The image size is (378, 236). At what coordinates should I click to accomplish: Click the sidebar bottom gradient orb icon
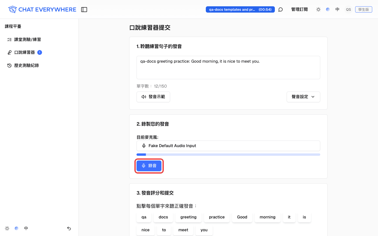pyautogui.click(x=17, y=228)
